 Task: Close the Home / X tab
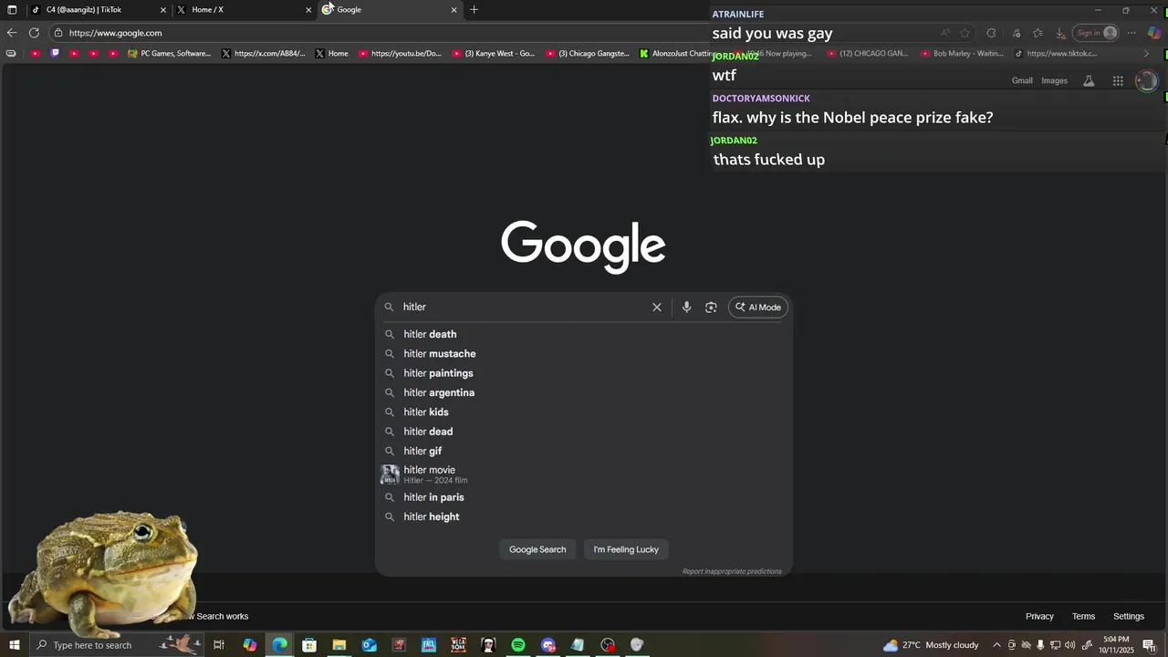pos(308,10)
